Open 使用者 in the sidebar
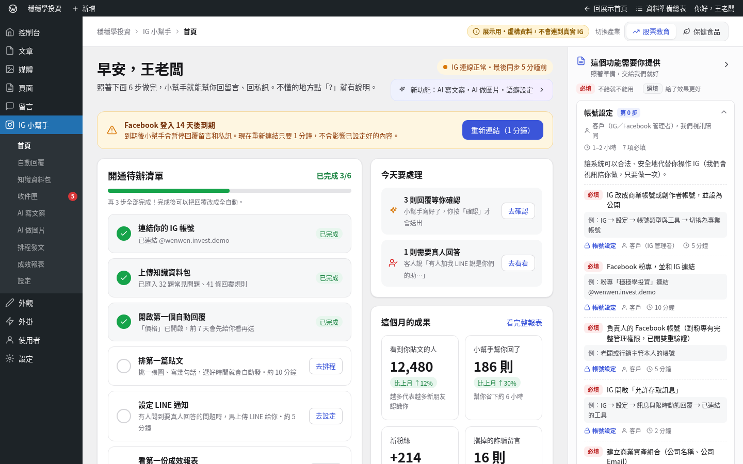The image size is (743, 464). pos(41,340)
